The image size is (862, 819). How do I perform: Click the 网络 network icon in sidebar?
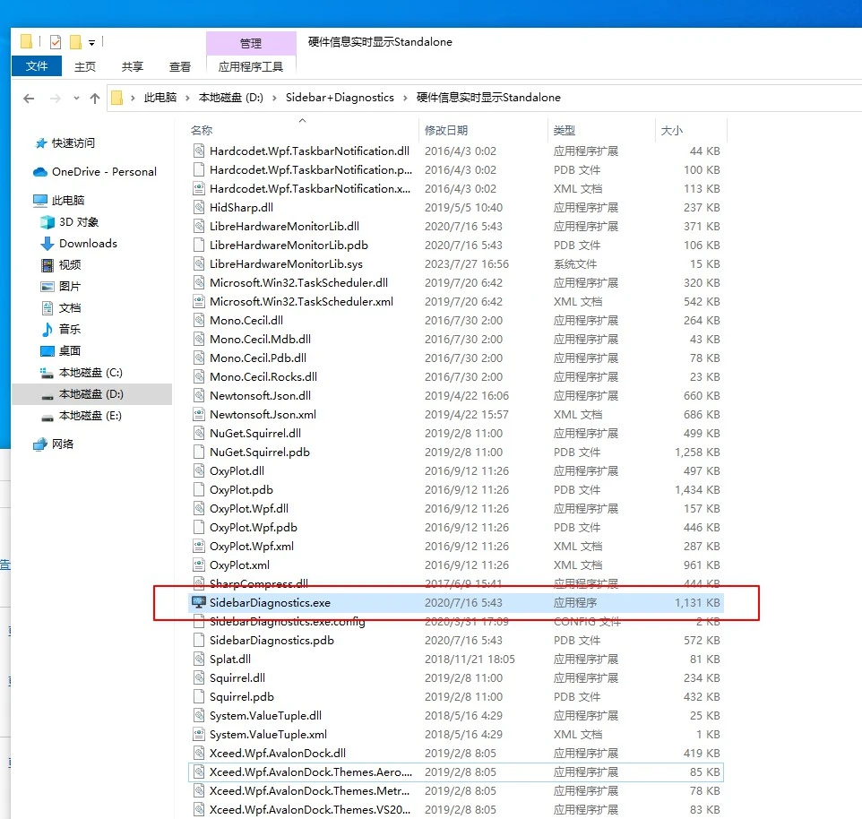[x=40, y=444]
